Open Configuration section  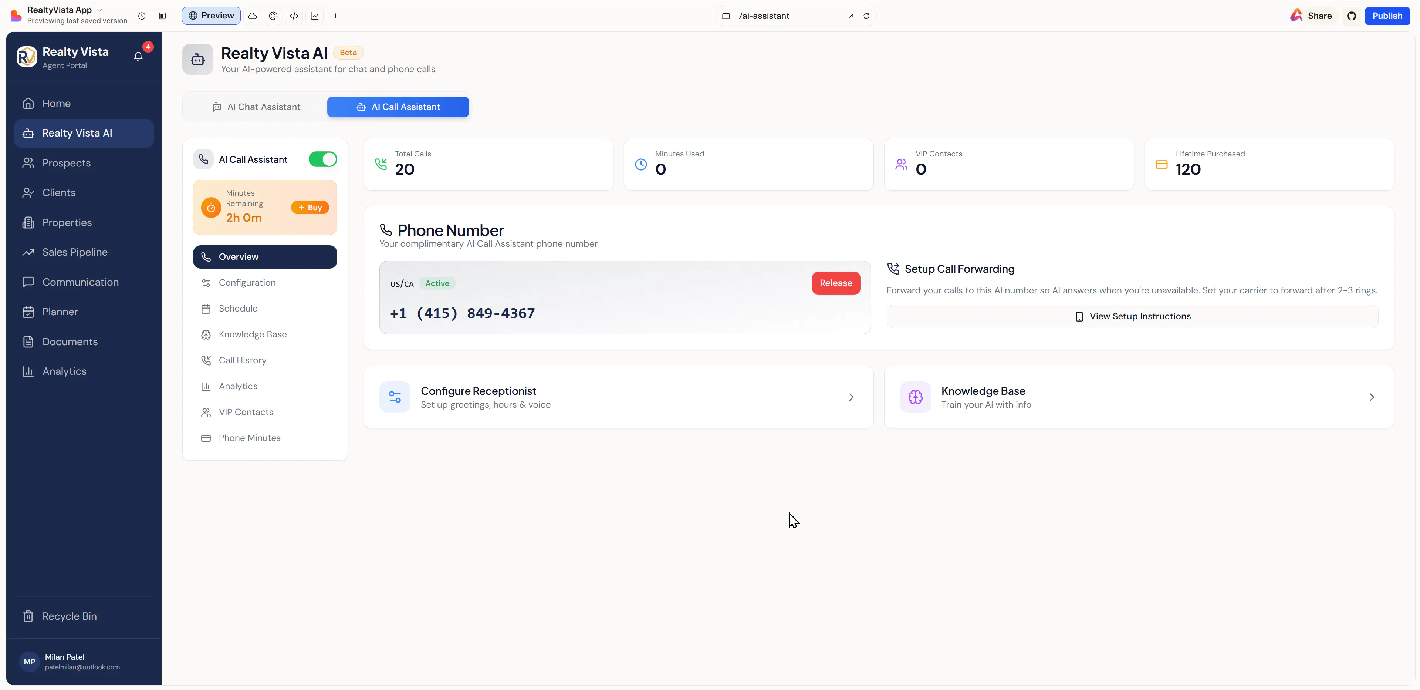(x=265, y=283)
